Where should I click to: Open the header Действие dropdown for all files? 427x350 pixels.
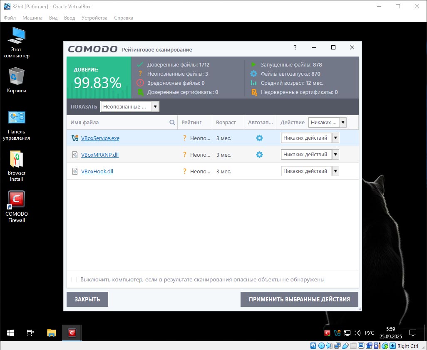pyautogui.click(x=328, y=122)
